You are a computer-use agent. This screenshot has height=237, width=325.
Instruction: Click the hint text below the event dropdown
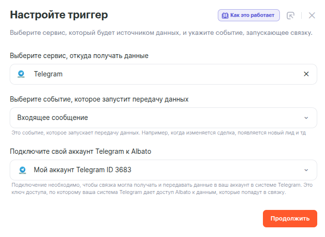click(158, 133)
